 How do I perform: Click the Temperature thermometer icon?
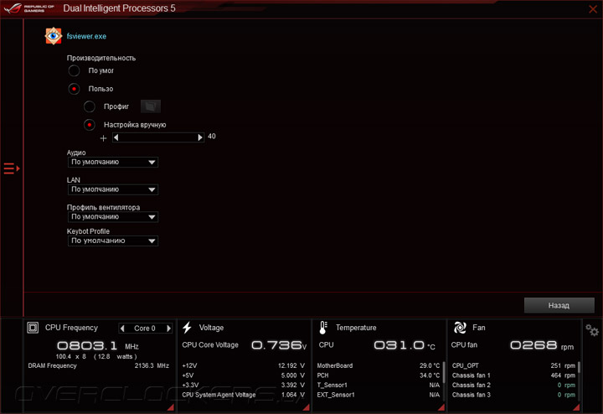click(323, 328)
